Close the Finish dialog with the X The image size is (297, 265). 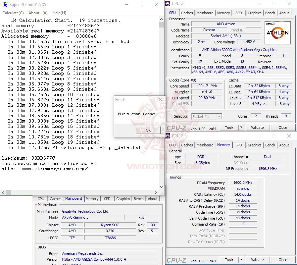pyautogui.click(x=161, y=100)
